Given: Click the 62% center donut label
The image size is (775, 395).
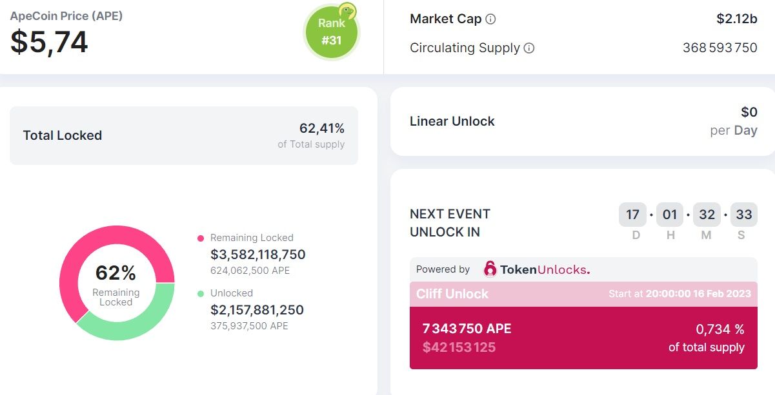Looking at the screenshot, I should [x=116, y=273].
